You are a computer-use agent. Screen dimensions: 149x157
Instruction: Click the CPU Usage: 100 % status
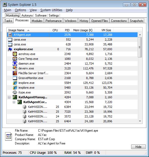click(43, 153)
